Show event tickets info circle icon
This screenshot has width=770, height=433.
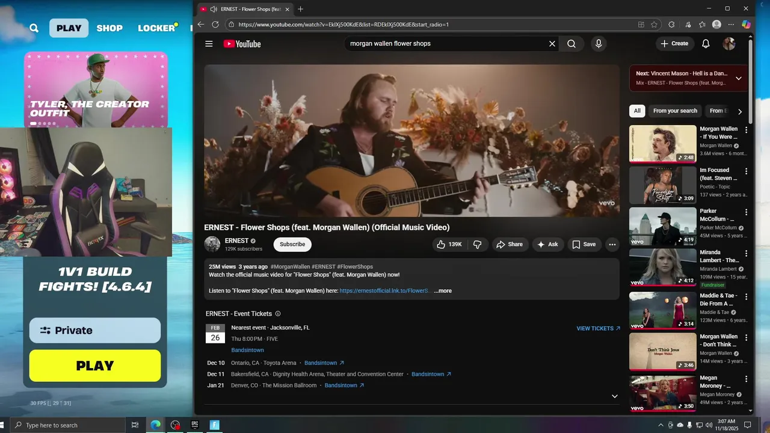278,314
